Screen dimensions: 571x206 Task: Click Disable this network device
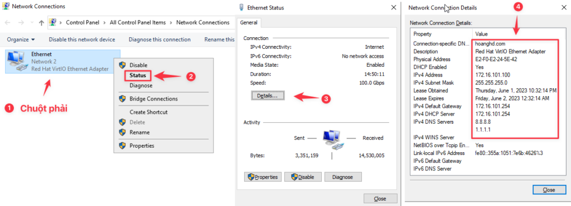click(x=82, y=39)
